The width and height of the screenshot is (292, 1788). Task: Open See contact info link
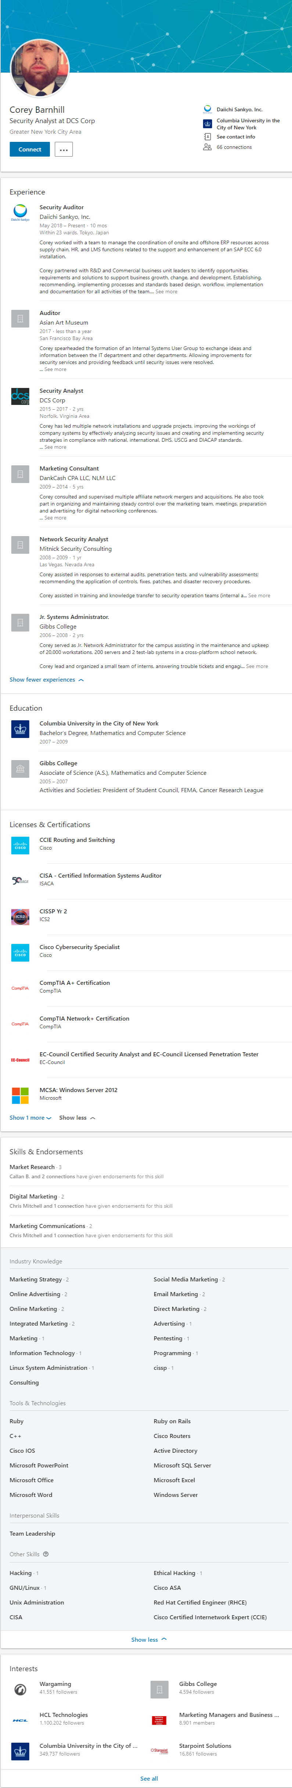[x=235, y=137]
